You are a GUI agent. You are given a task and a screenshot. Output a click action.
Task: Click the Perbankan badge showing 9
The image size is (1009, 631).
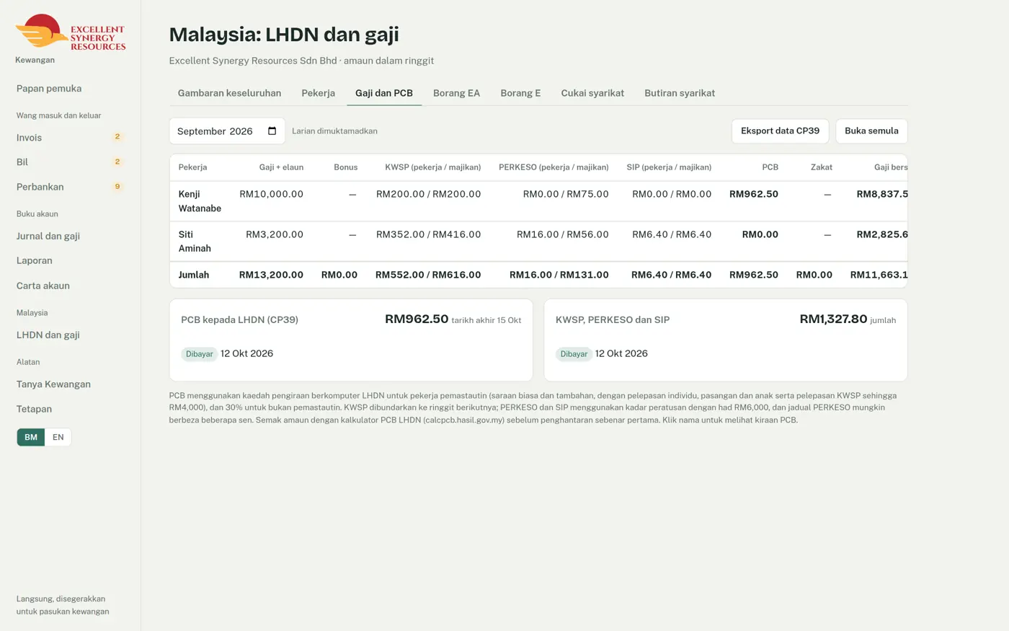(117, 187)
